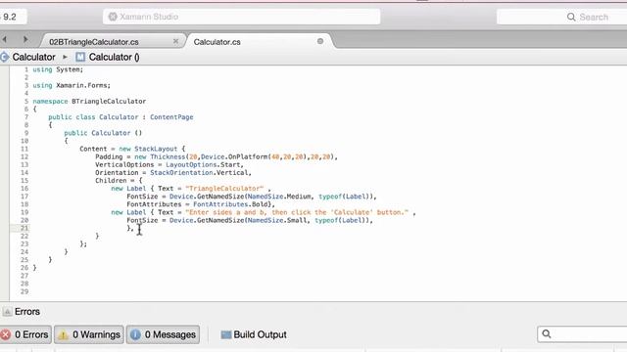The width and height of the screenshot is (627, 352).
Task: Open the Calculator class breadcrumb
Action: [x=33, y=57]
